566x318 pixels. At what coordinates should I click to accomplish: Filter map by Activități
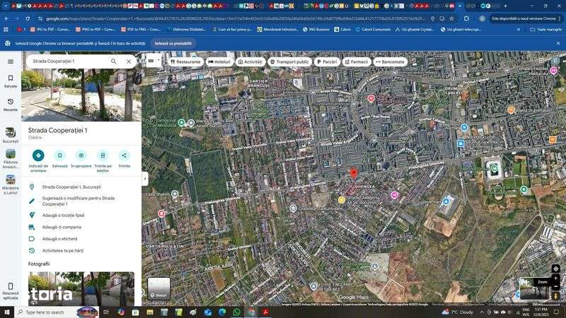(x=250, y=62)
